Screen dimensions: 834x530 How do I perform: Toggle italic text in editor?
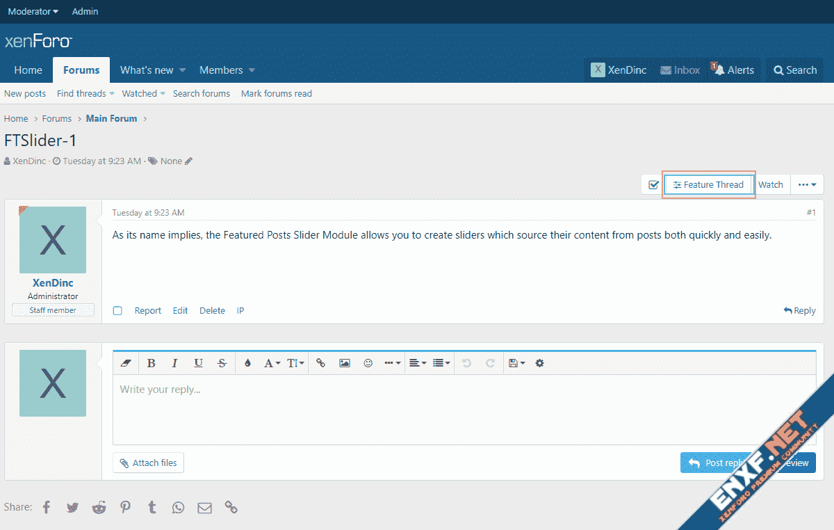click(174, 363)
